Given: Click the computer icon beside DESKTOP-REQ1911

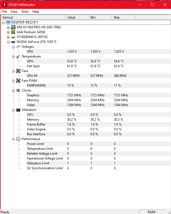Looking at the screenshot, I should [8, 22].
